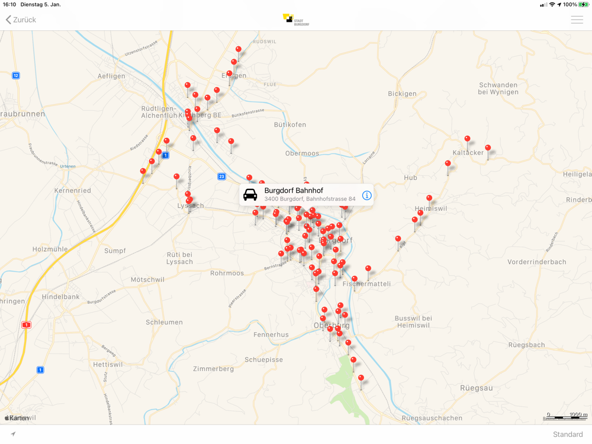Tap the pin near Fischermatteli label
The height and width of the screenshot is (444, 592).
click(x=355, y=279)
